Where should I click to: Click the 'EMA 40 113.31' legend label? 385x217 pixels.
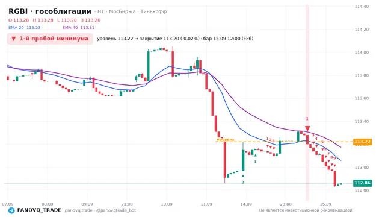(x=78, y=28)
